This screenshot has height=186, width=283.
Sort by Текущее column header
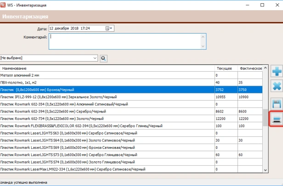click(225, 68)
